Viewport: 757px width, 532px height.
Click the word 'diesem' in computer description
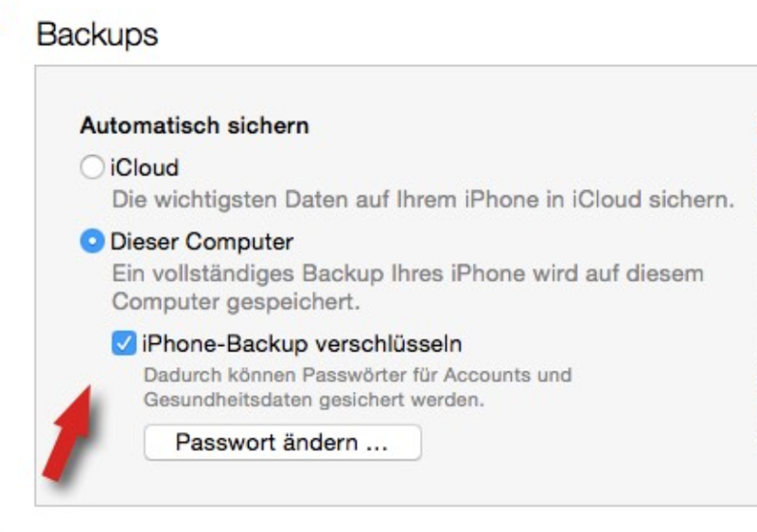665,273
